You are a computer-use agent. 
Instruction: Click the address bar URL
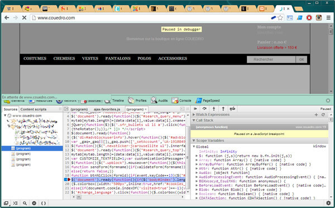pos(56,18)
